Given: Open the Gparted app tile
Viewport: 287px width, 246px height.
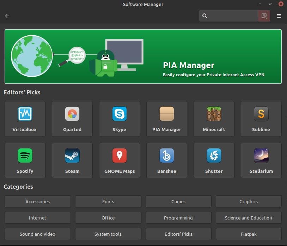Looking at the screenshot, I should 72,119.
